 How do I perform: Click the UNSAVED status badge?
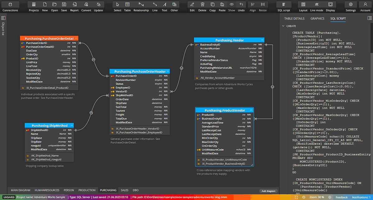pyautogui.click(x=9, y=197)
